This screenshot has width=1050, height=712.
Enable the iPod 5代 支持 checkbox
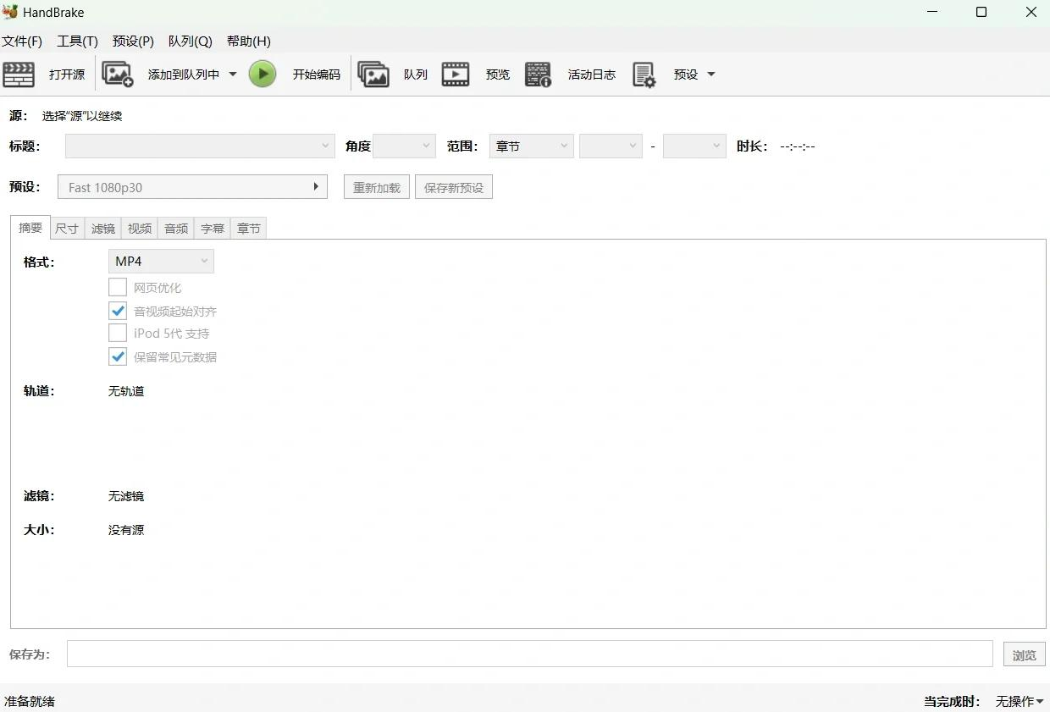[118, 334]
